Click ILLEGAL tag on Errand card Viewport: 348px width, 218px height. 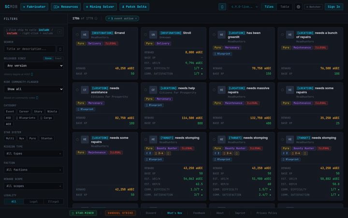[111, 44]
